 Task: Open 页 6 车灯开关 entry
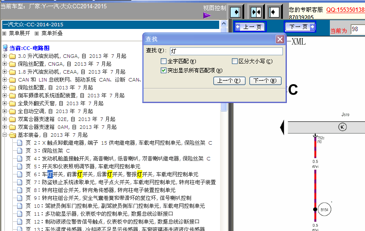point(112,174)
